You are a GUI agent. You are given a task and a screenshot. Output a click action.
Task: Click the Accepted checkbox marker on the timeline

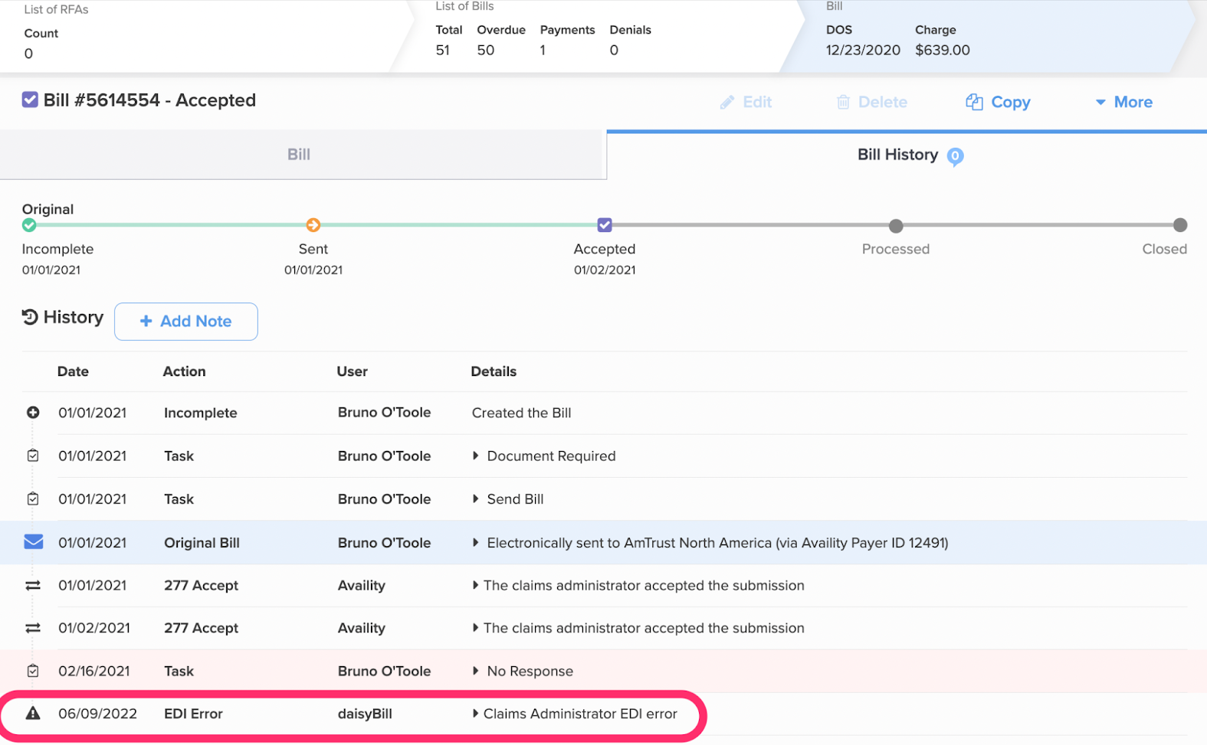coord(605,225)
